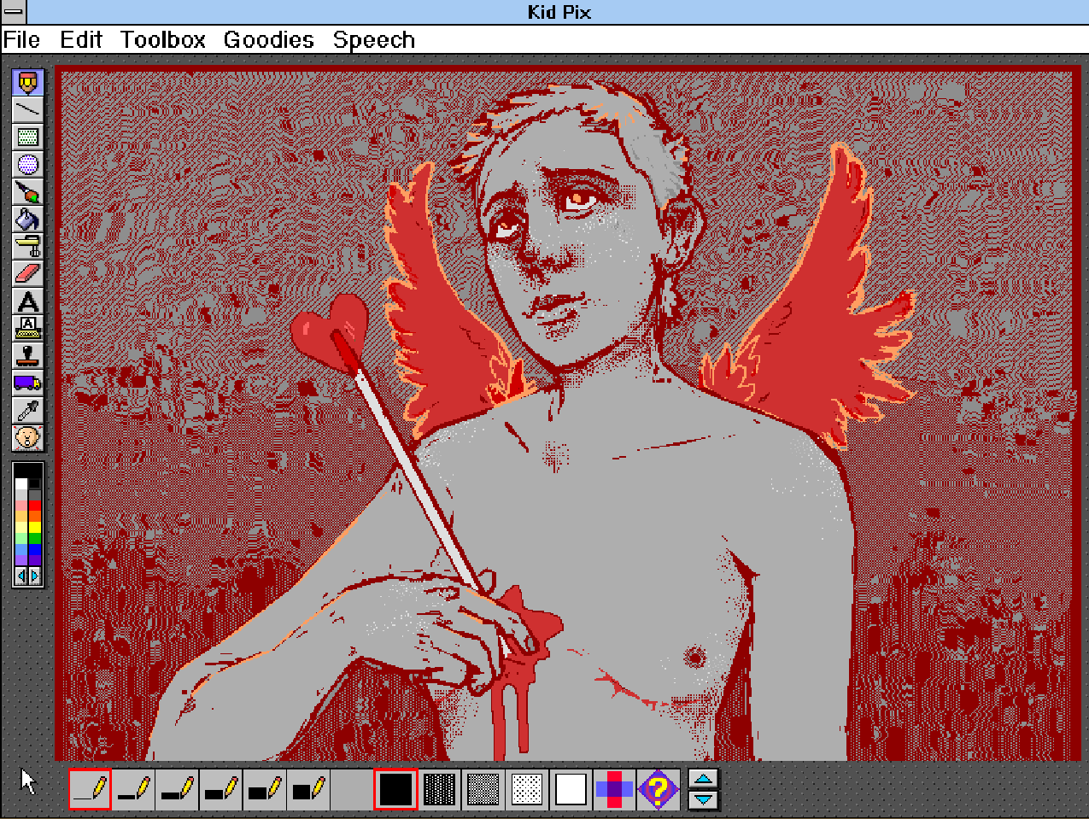1089x819 pixels.
Task: Choose the Eraser tool
Action: (x=28, y=274)
